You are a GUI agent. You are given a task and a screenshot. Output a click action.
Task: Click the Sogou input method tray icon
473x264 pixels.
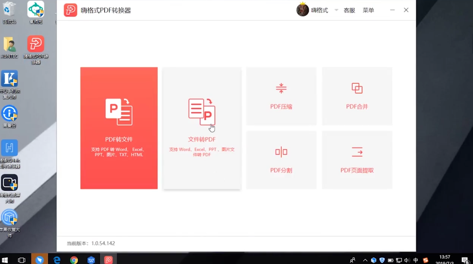[425, 260]
